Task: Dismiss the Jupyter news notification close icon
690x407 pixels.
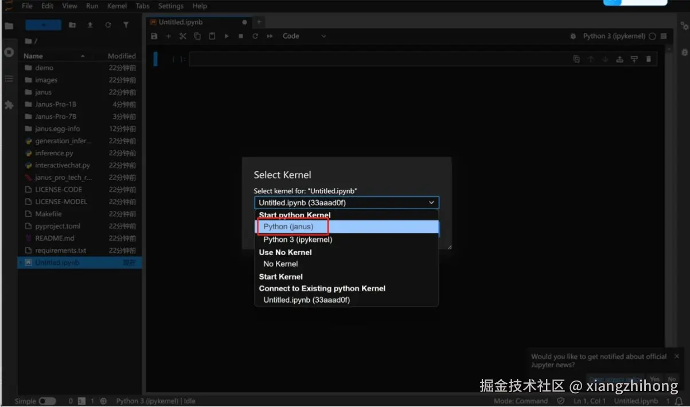Action: click(x=677, y=356)
